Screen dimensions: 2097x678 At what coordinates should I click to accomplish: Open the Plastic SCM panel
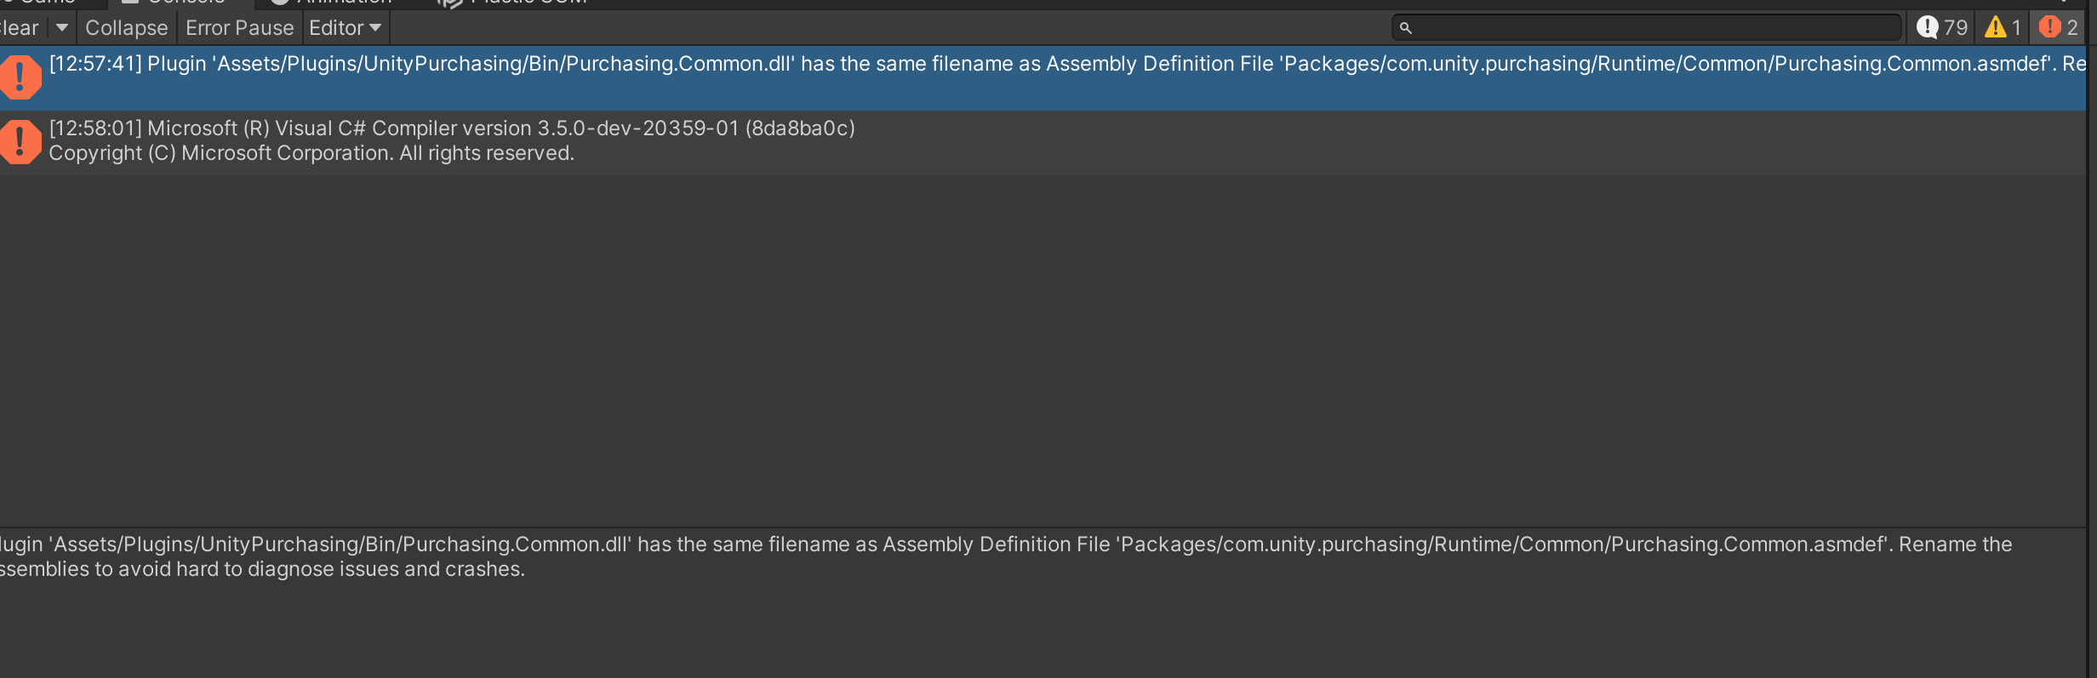point(511,2)
